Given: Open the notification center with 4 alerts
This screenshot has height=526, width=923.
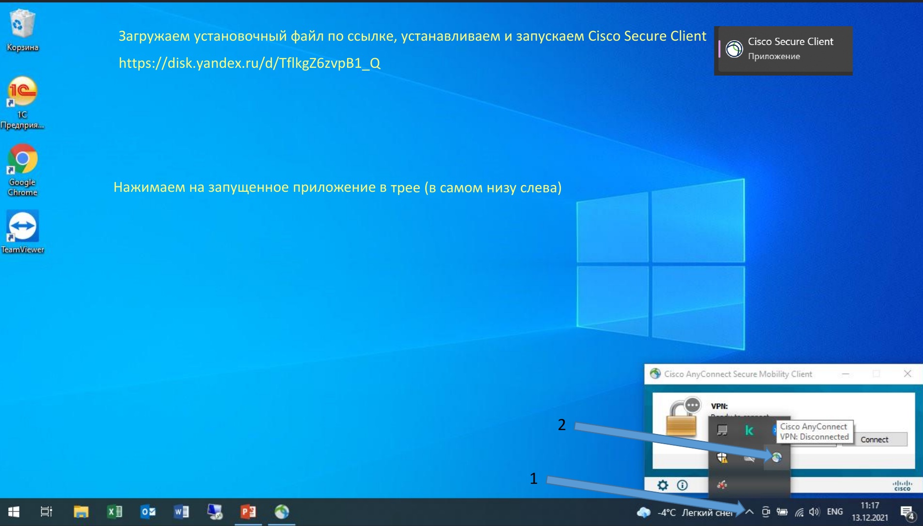Looking at the screenshot, I should click(x=907, y=512).
